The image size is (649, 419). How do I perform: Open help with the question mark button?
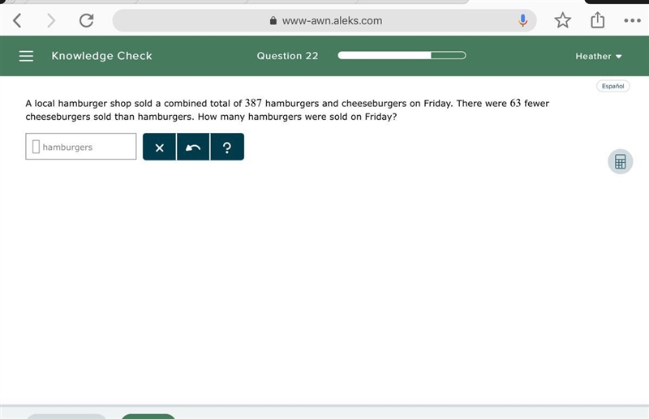click(227, 147)
